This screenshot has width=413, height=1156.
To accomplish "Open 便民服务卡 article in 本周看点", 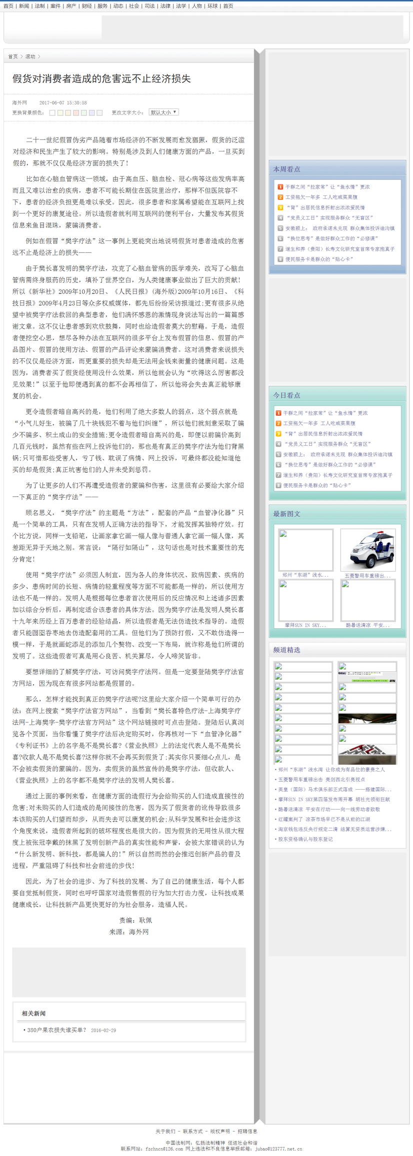I will point(319,259).
